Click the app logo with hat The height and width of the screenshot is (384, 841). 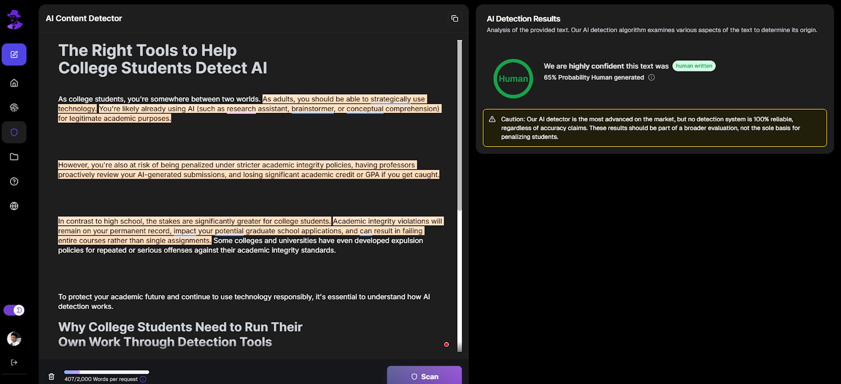(x=14, y=20)
